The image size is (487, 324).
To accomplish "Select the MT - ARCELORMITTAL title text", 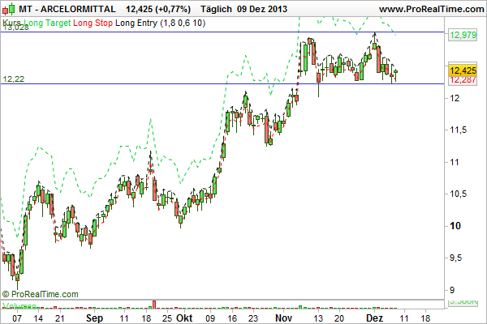I will pos(67,9).
